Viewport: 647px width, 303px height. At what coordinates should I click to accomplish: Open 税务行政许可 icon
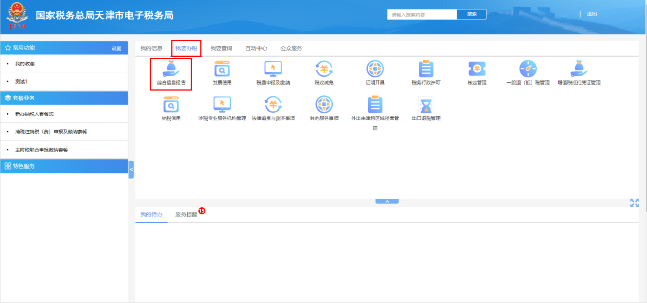pyautogui.click(x=426, y=69)
